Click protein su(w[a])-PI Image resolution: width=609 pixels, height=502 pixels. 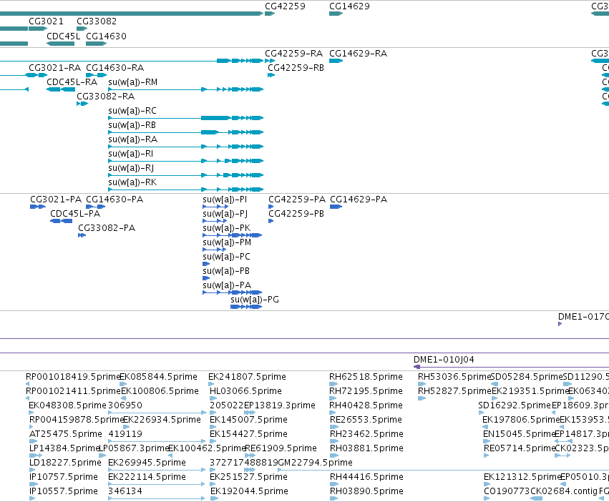pos(225,200)
